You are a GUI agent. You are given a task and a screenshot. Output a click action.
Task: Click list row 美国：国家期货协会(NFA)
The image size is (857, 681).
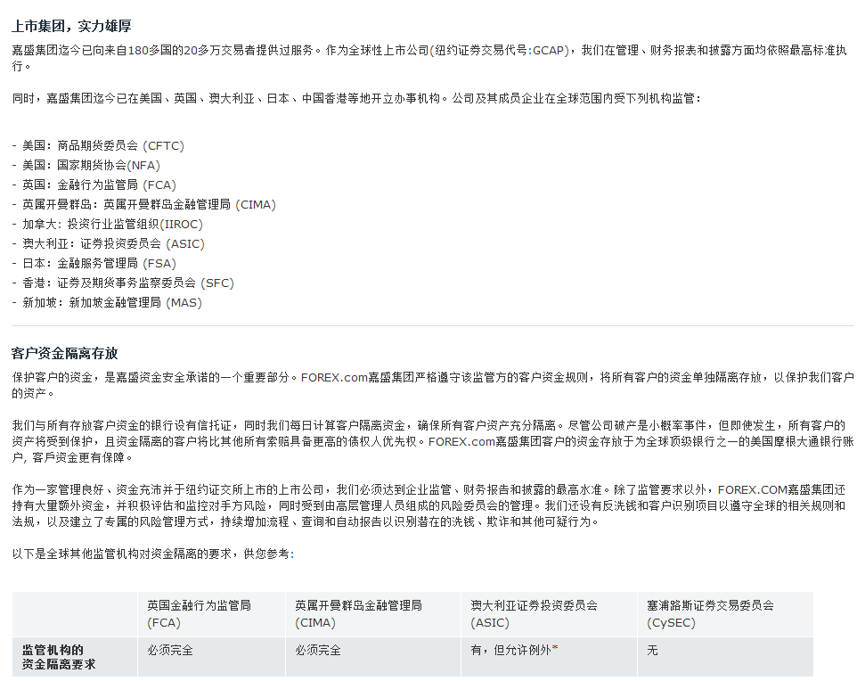pyautogui.click(x=86, y=165)
